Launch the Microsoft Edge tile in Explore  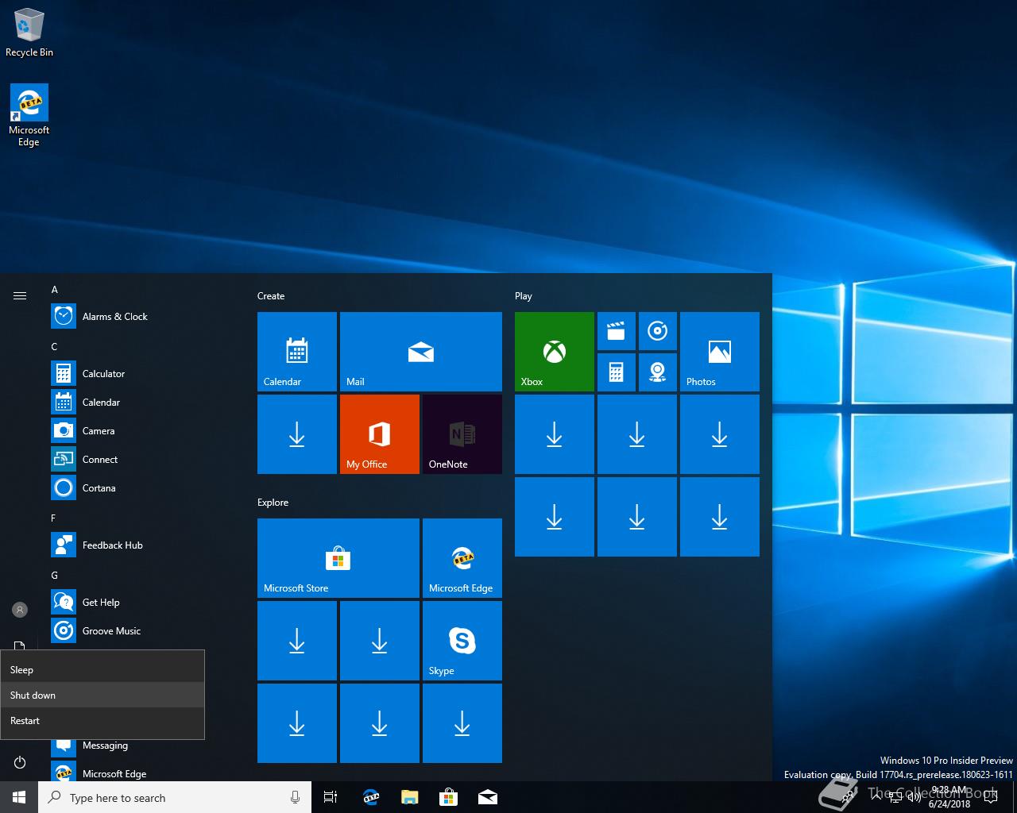[x=462, y=558]
